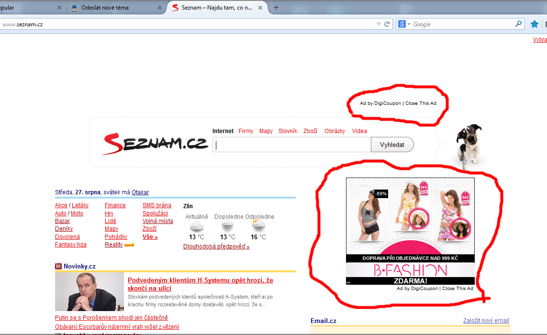Click the B-Fashion banner advertisement
Viewport: 547px width, 335px height.
pos(410,231)
